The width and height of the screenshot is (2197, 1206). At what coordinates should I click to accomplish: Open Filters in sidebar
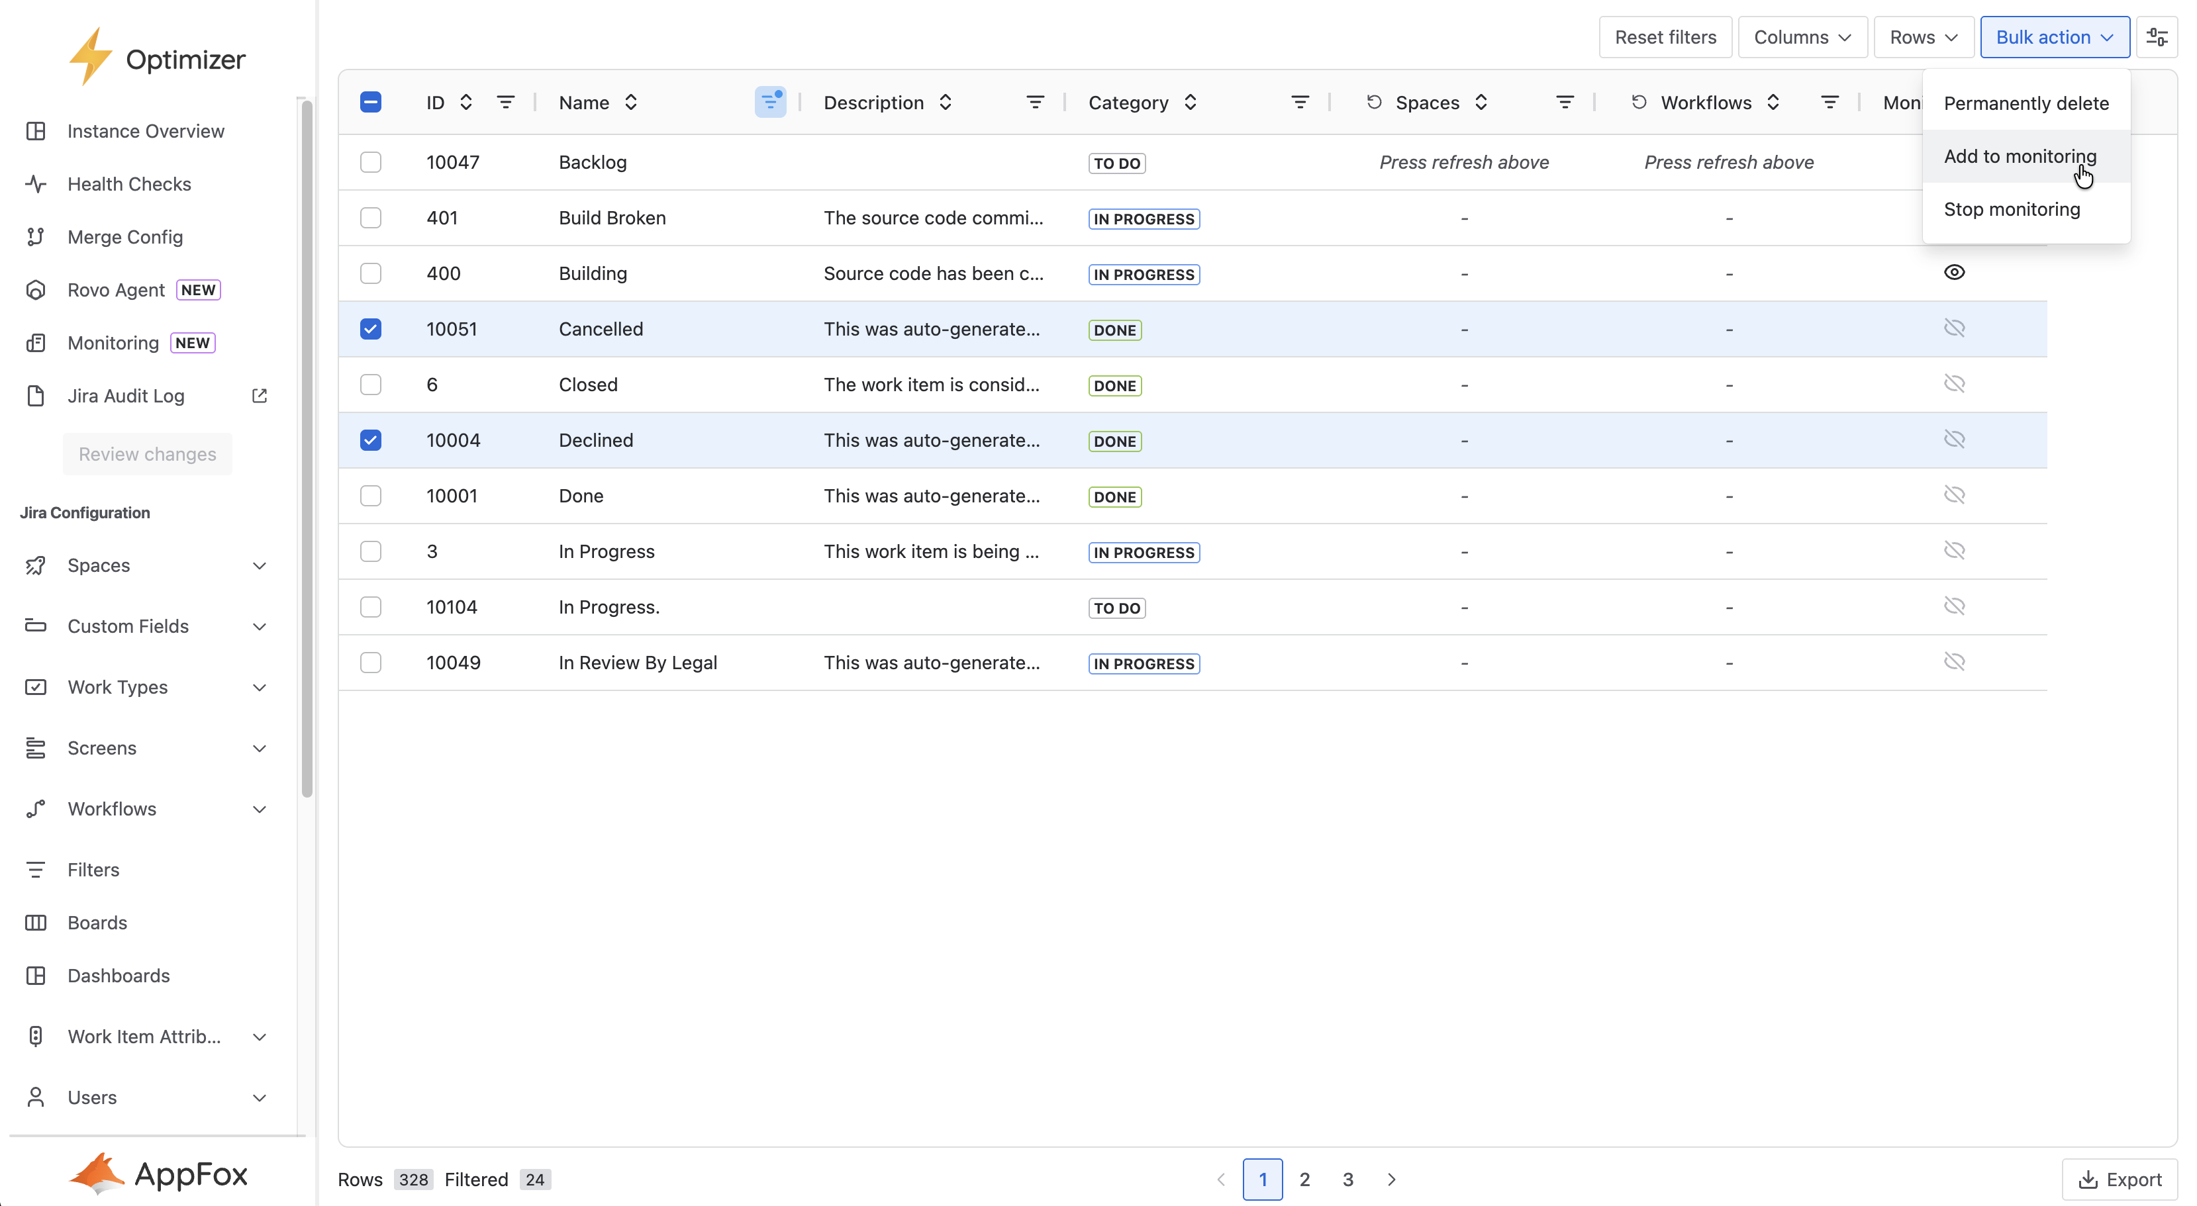(93, 869)
